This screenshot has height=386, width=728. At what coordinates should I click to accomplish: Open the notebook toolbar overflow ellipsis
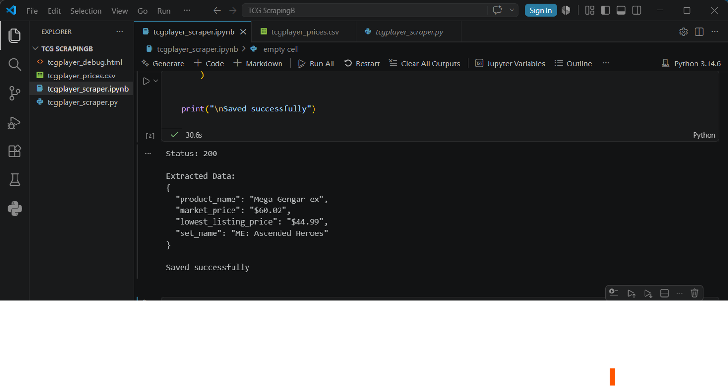coord(605,63)
